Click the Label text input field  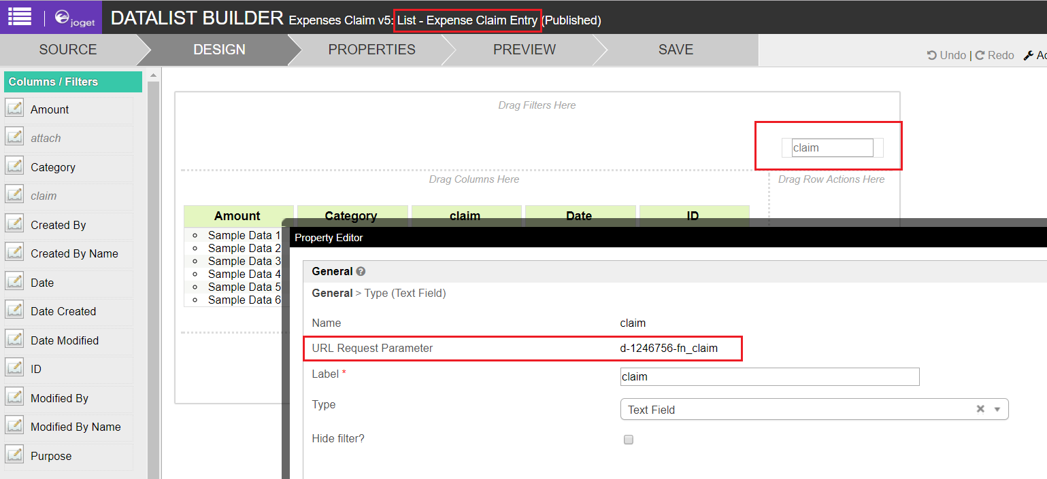click(x=769, y=377)
